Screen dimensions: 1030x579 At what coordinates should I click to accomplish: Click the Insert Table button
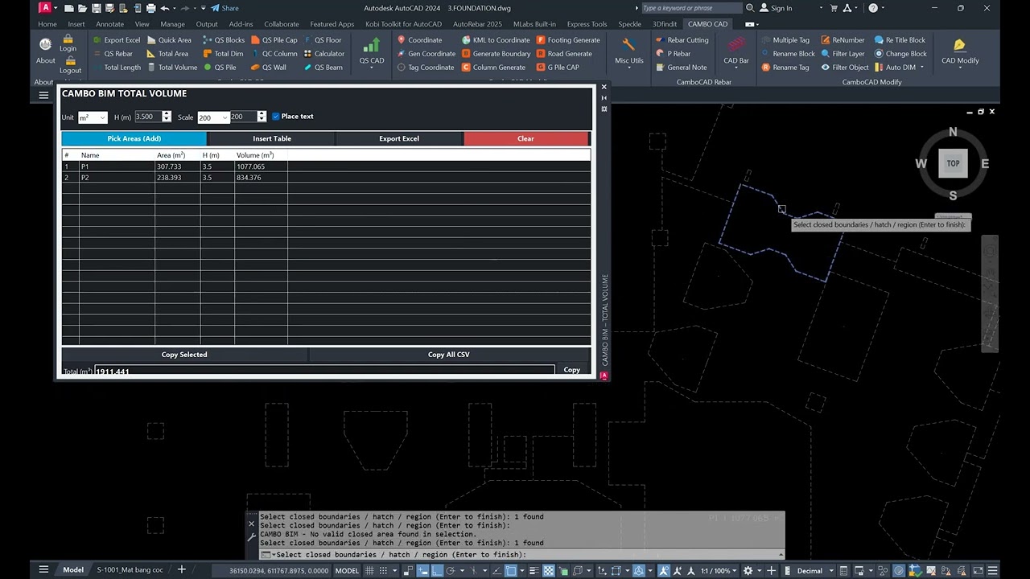click(x=272, y=138)
